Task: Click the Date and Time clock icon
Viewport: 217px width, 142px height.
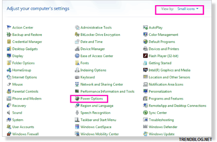Action: [x=77, y=42]
